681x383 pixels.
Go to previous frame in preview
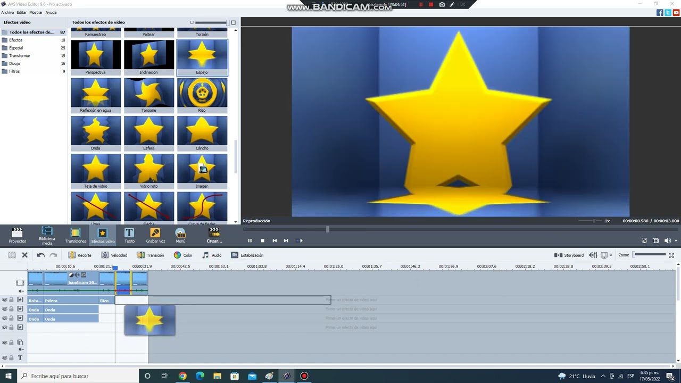pyautogui.click(x=275, y=240)
